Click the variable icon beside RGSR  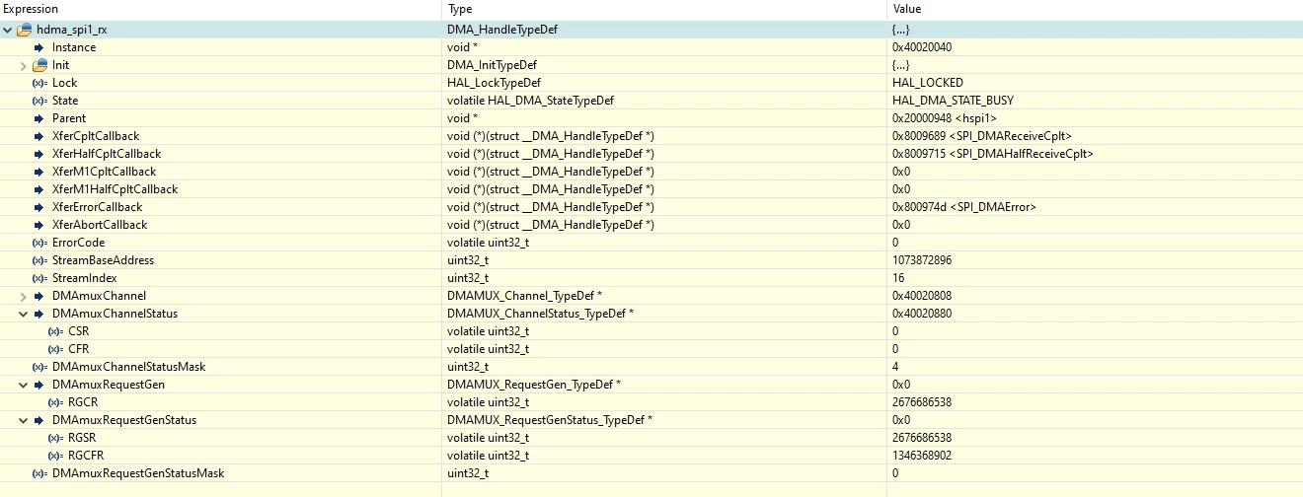coord(55,438)
